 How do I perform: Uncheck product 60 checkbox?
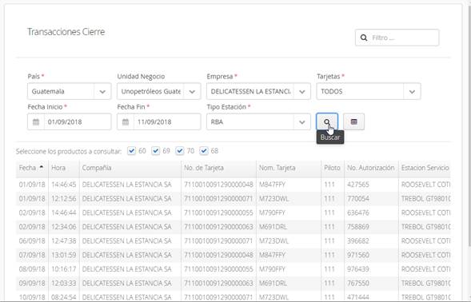click(x=132, y=151)
